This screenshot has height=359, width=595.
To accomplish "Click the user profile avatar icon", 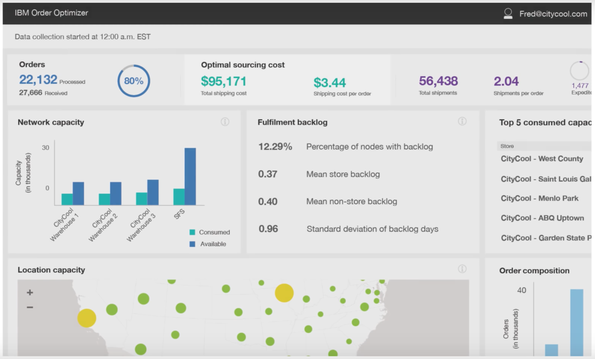I will click(508, 14).
